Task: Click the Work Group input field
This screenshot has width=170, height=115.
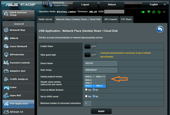Action: [x=101, y=70]
